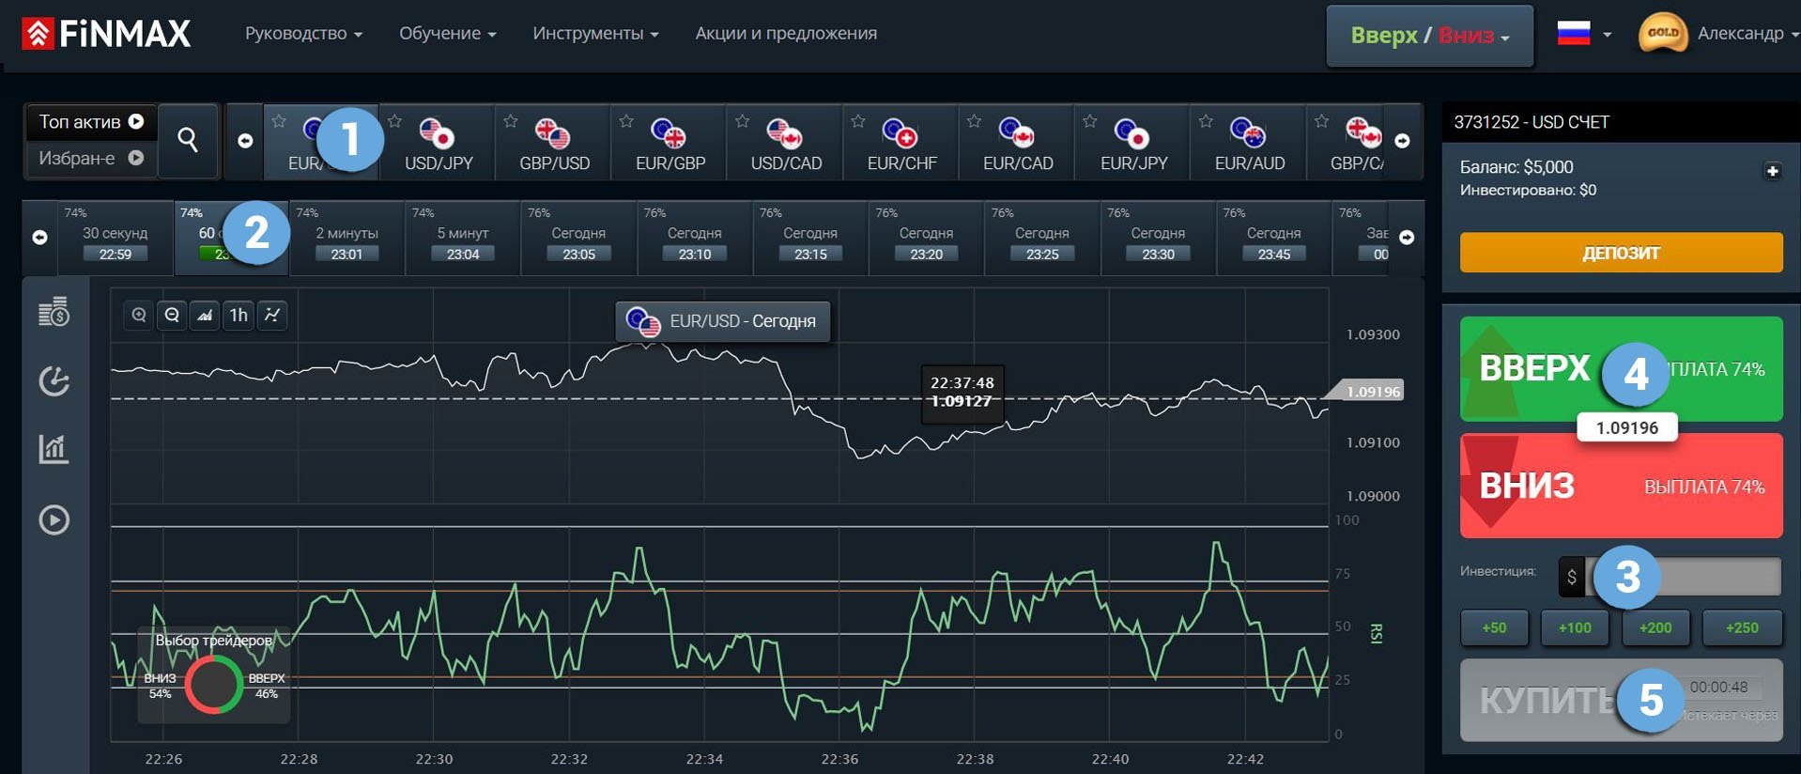Image resolution: width=1801 pixels, height=774 pixels.
Task: Open the asset search magnifier
Action: pos(188,141)
